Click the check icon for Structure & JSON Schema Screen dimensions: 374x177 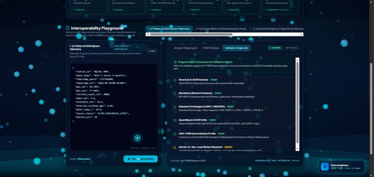tap(175, 80)
